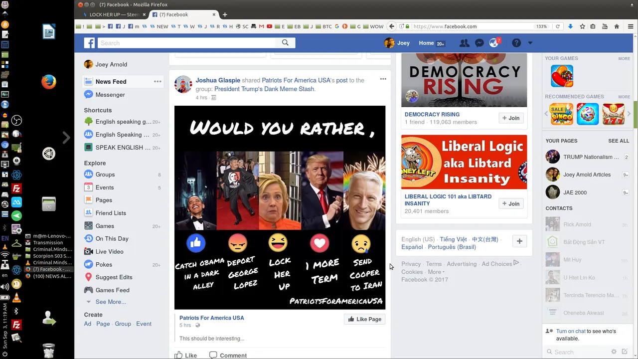The width and height of the screenshot is (638, 359).
Task: Open Games in Explore list
Action: point(105,226)
